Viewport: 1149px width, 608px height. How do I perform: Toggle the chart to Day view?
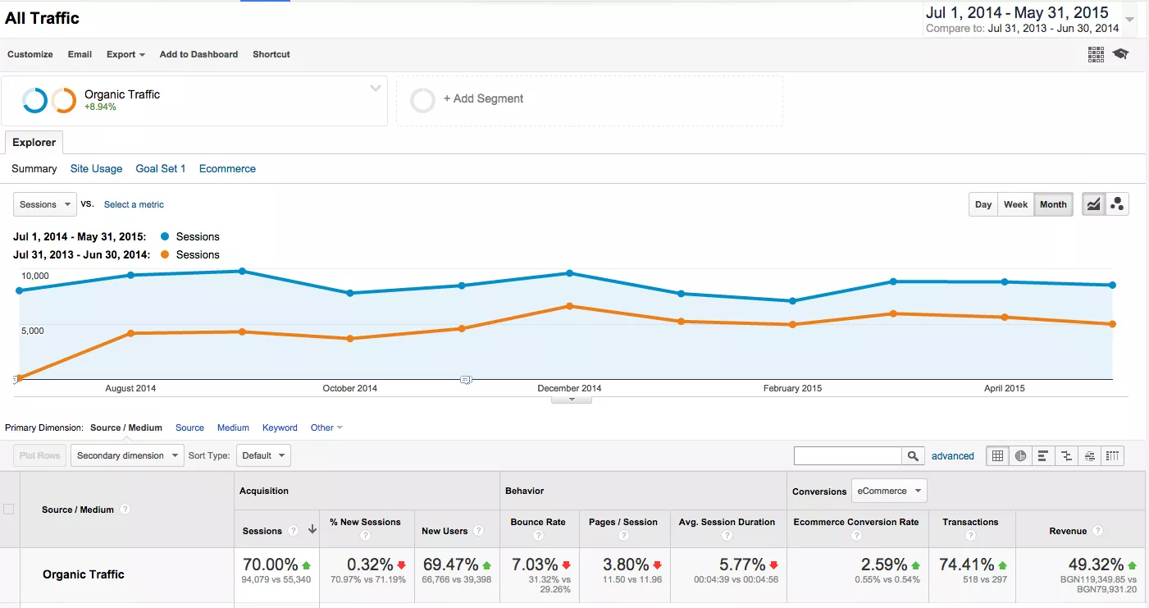[983, 204]
